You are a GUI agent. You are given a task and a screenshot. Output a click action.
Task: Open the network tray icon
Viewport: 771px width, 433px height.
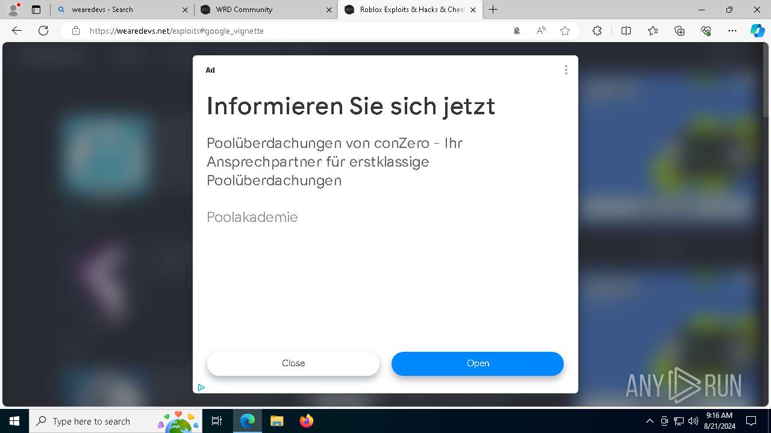(x=679, y=421)
